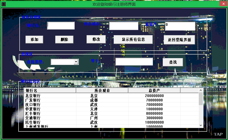This screenshot has width=228, height=140.
Task: Click the 成都 city cell
Action: [x=94, y=100]
